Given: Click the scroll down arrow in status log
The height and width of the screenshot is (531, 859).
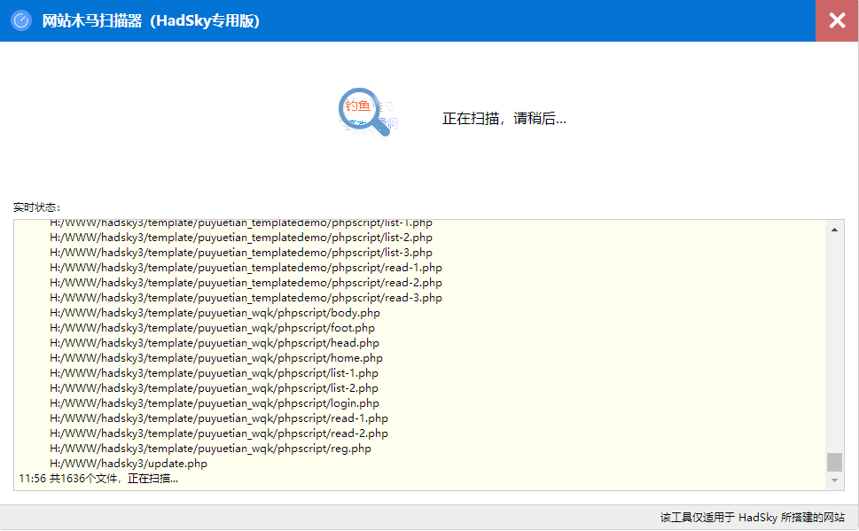Looking at the screenshot, I should (x=834, y=480).
